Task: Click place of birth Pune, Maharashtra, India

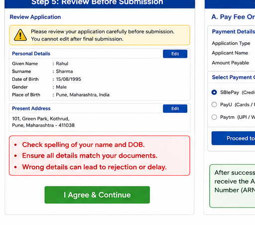Action: tap(83, 95)
